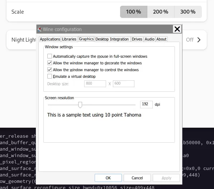Go to the Desktop Integration tab
Screen dimensions: 214x189
(x=112, y=39)
